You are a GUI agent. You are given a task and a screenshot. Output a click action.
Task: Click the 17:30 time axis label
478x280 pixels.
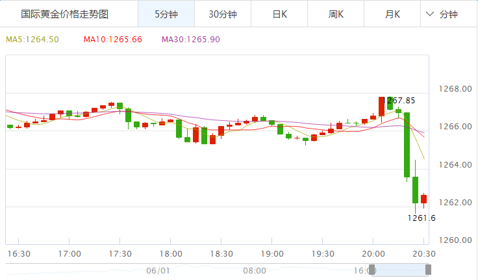click(x=120, y=254)
